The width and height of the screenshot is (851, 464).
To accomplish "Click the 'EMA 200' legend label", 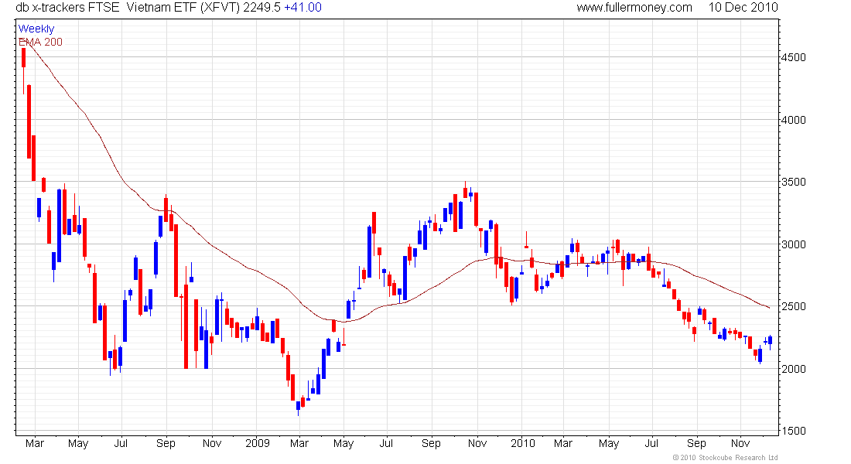I will (x=41, y=42).
